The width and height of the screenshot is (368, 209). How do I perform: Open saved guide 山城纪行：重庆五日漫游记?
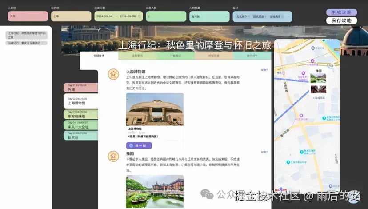(27, 43)
